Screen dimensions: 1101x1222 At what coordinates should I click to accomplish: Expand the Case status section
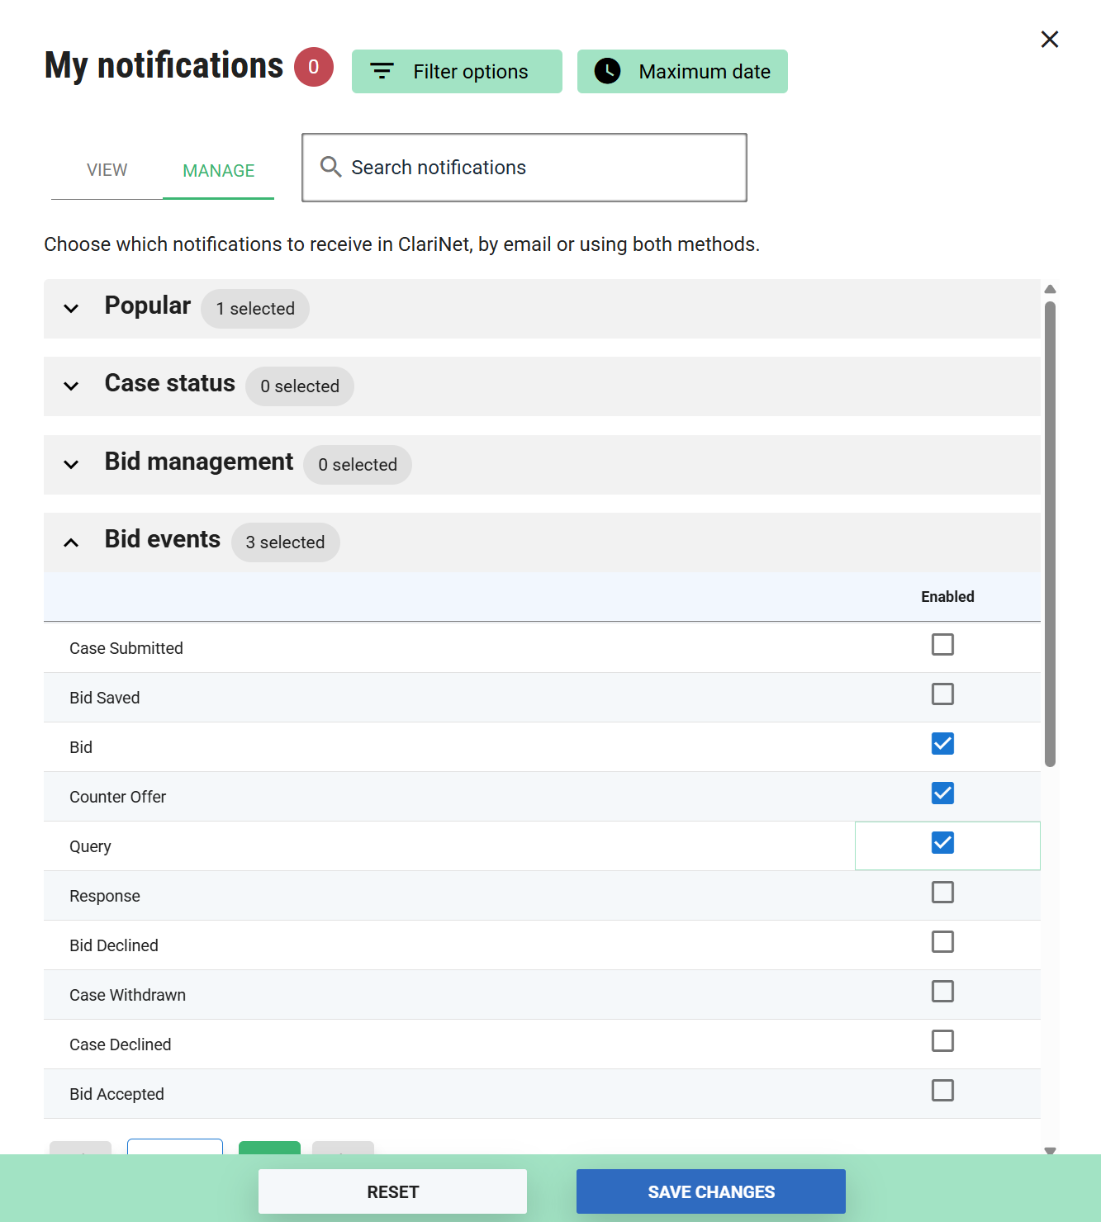click(x=72, y=386)
